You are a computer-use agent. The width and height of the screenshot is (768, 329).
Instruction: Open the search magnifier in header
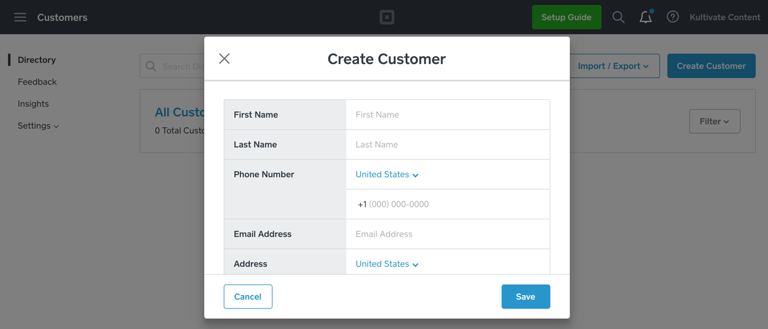tap(618, 17)
